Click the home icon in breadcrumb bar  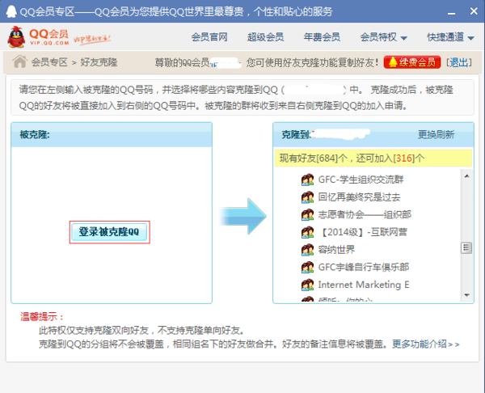[19, 61]
